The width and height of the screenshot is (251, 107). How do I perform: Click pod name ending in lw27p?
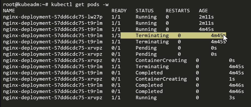tap(53, 17)
